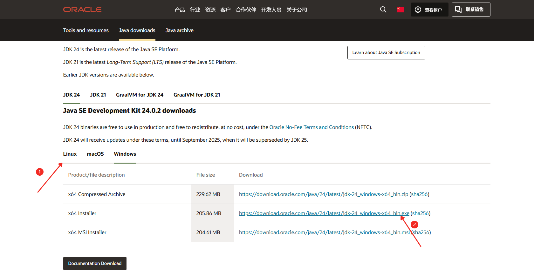Click the 查看帐户 account button
Viewport: 534px width, 277px height.
coord(429,10)
